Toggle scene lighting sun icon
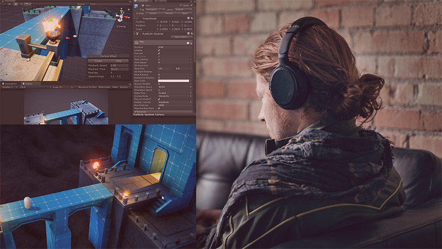The image size is (442, 249). pos(16,4)
